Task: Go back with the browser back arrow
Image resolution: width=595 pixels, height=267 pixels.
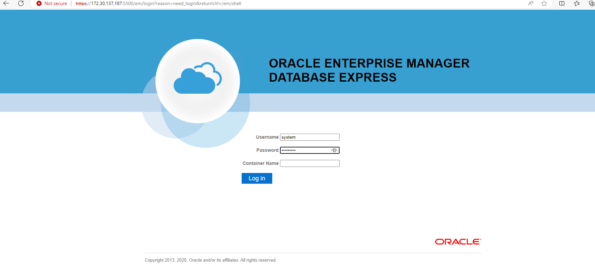Action: (6, 3)
